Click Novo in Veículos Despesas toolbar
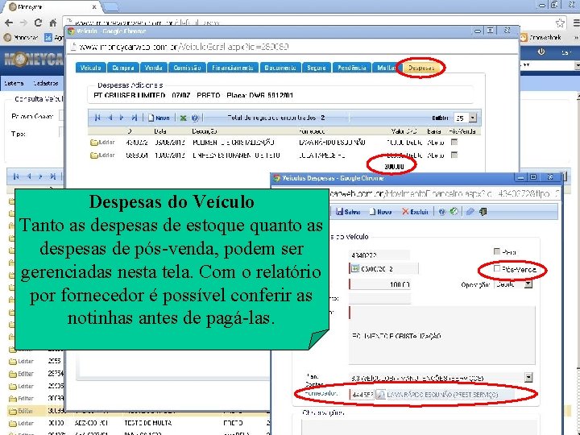The height and width of the screenshot is (435, 580). 380,212
